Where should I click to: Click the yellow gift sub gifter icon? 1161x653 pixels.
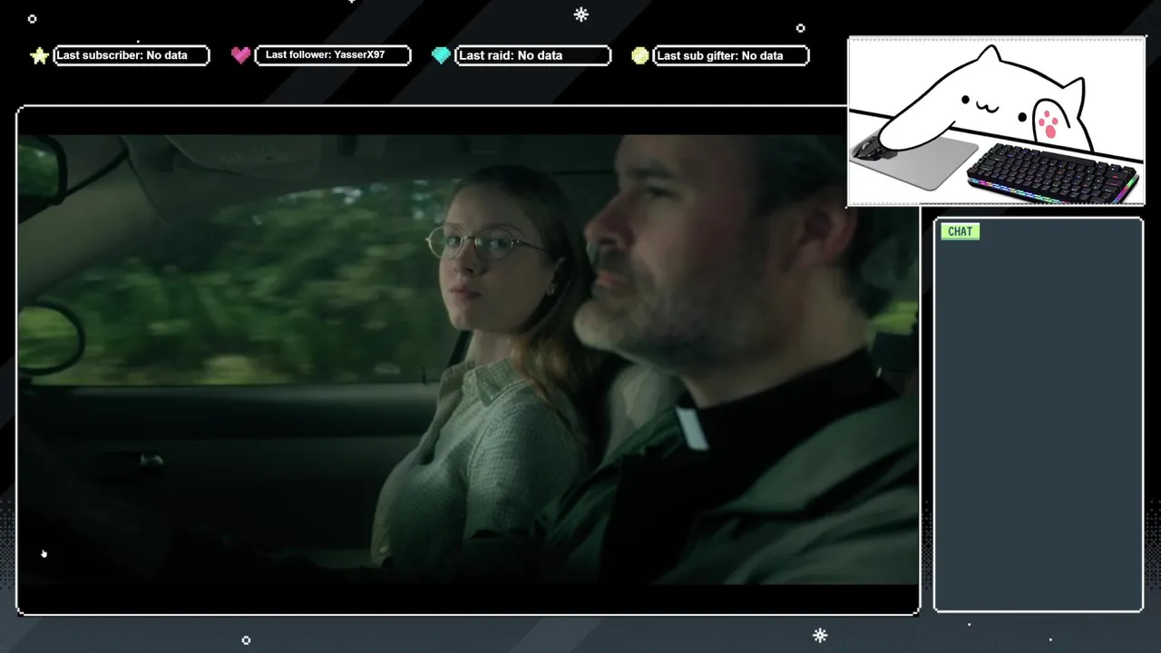(640, 55)
